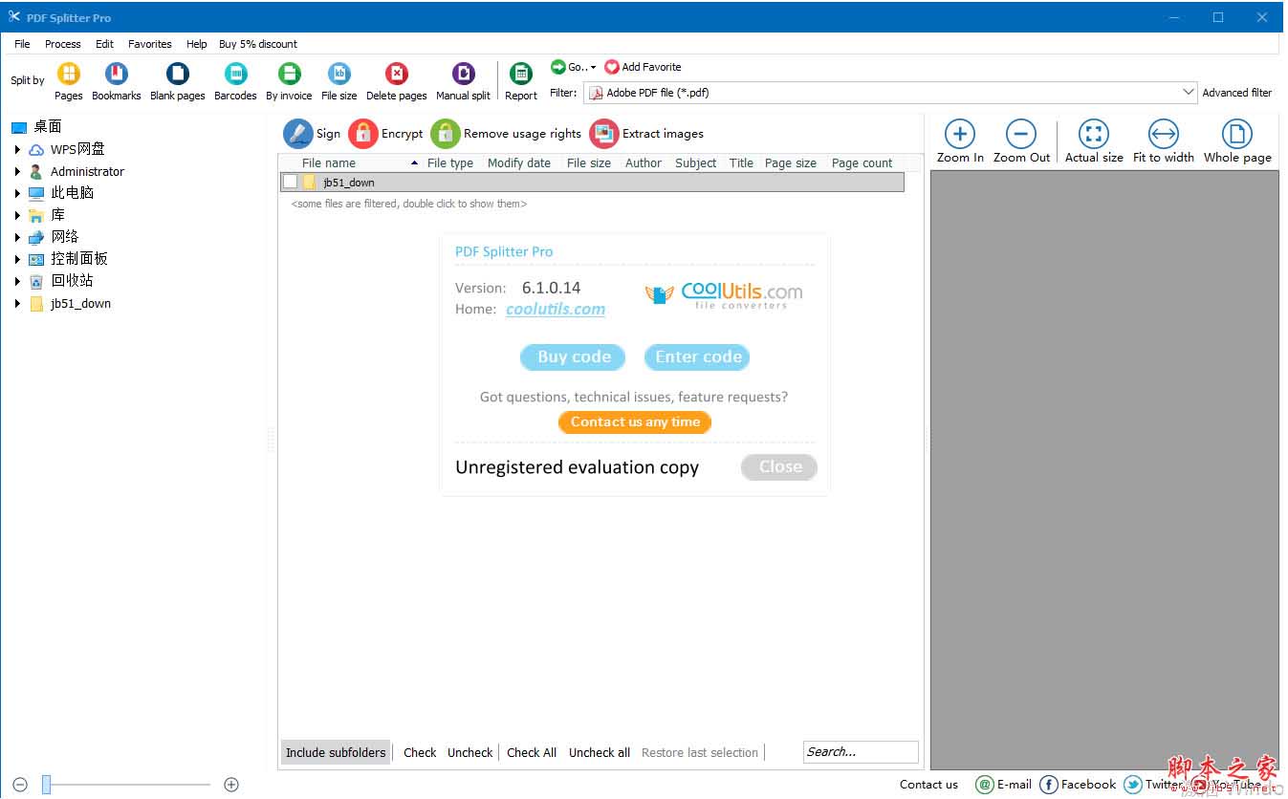The image size is (1288, 799).
Task: Sort by the Page count column header
Action: click(862, 163)
